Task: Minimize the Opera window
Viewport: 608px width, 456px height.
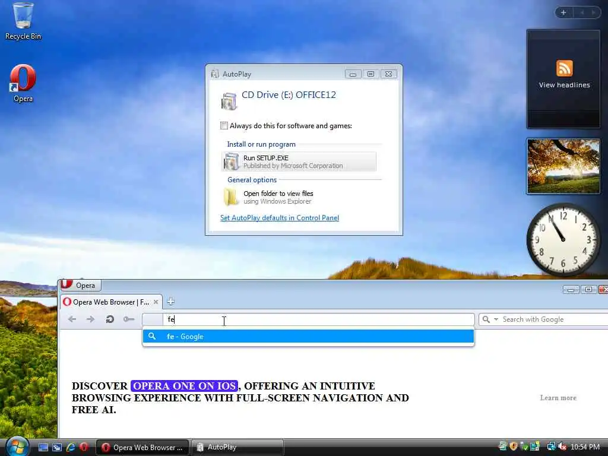Action: tap(571, 290)
